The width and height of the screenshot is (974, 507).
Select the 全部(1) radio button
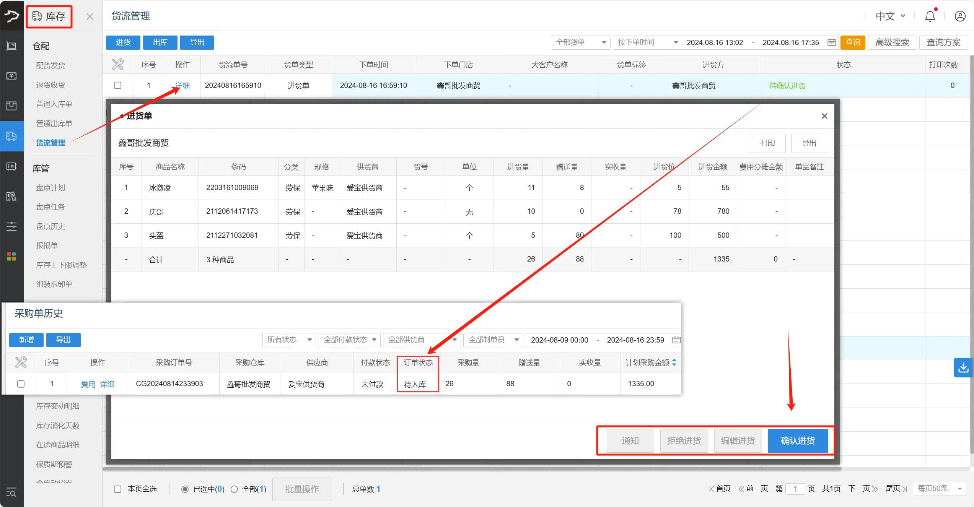[234, 489]
